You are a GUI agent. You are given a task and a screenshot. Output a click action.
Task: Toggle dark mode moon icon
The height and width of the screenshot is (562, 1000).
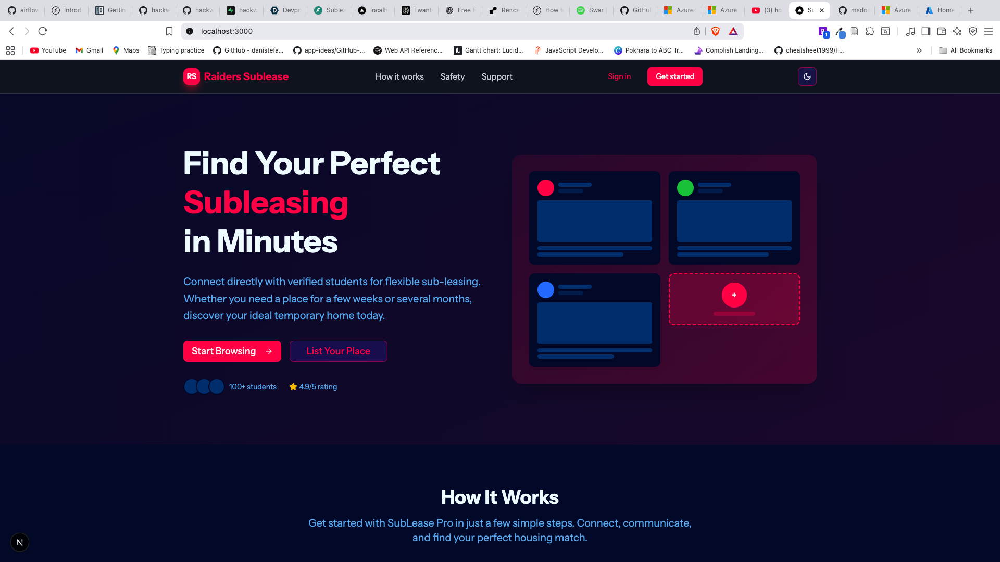[x=807, y=76]
